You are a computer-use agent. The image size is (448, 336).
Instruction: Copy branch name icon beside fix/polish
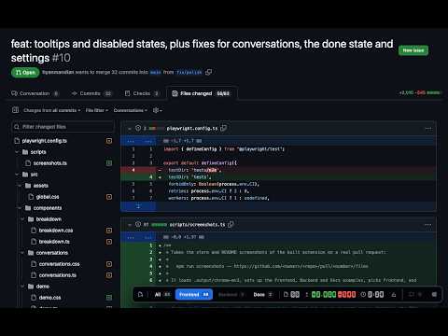pyautogui.click(x=209, y=72)
